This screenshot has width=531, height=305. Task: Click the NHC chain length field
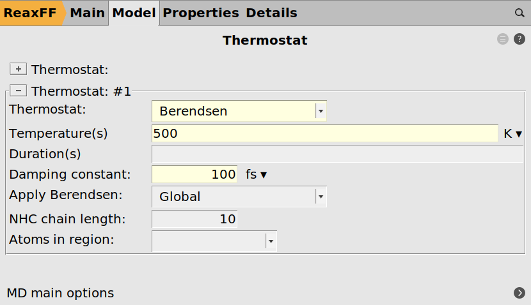pyautogui.click(x=194, y=219)
